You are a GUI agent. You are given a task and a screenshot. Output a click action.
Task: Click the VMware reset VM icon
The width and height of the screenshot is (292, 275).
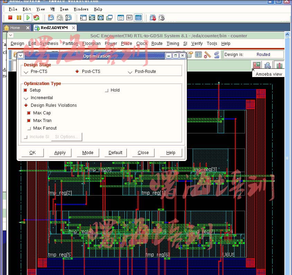[x=36, y=18]
